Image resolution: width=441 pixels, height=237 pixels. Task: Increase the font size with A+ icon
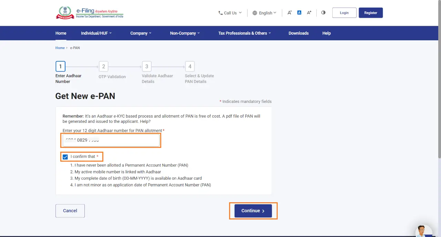(x=309, y=13)
